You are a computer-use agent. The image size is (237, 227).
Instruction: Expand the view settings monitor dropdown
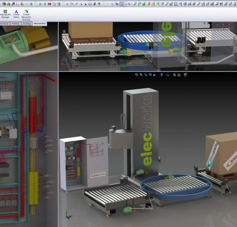pyautogui.click(x=185, y=75)
